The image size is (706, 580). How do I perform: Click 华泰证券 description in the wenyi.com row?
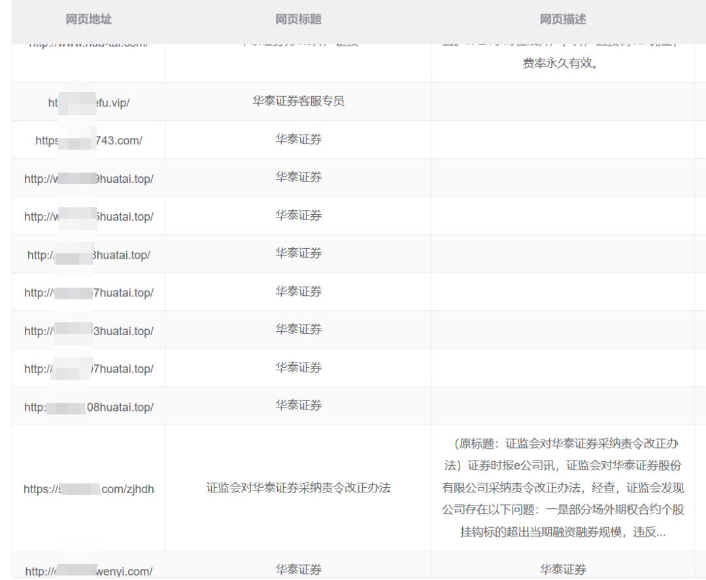(x=563, y=570)
